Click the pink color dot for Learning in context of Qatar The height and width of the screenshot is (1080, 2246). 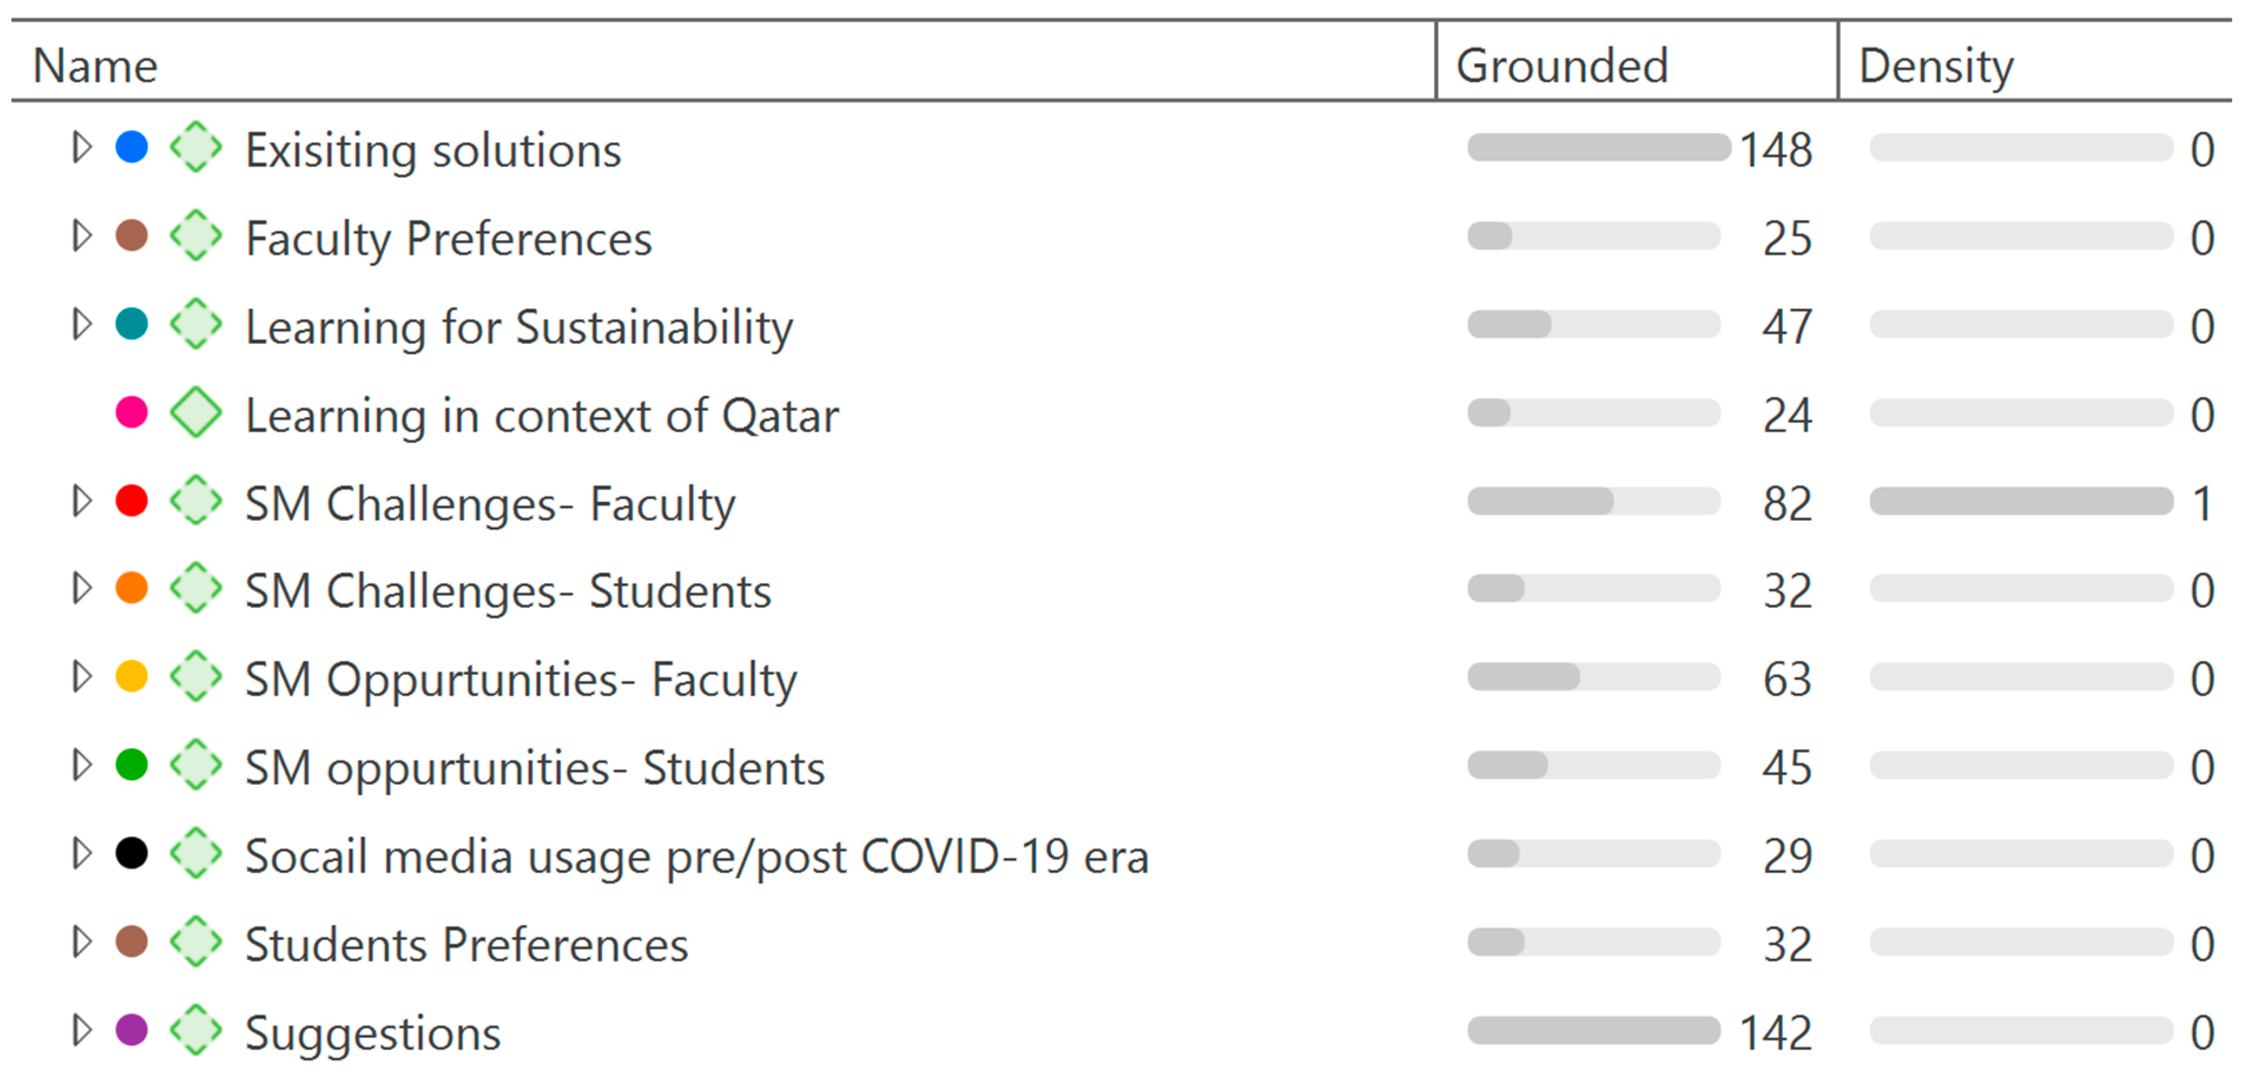pos(131,412)
